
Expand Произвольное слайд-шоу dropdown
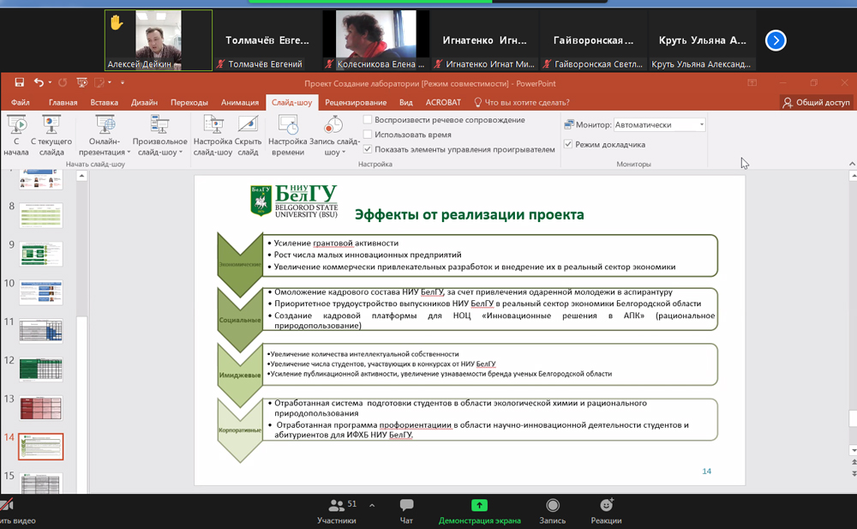(159, 135)
